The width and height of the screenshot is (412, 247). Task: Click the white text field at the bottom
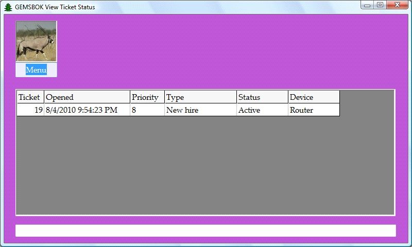point(205,231)
